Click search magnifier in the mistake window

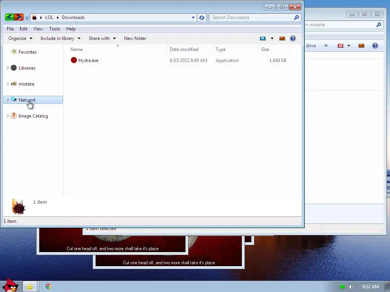pyautogui.click(x=379, y=25)
